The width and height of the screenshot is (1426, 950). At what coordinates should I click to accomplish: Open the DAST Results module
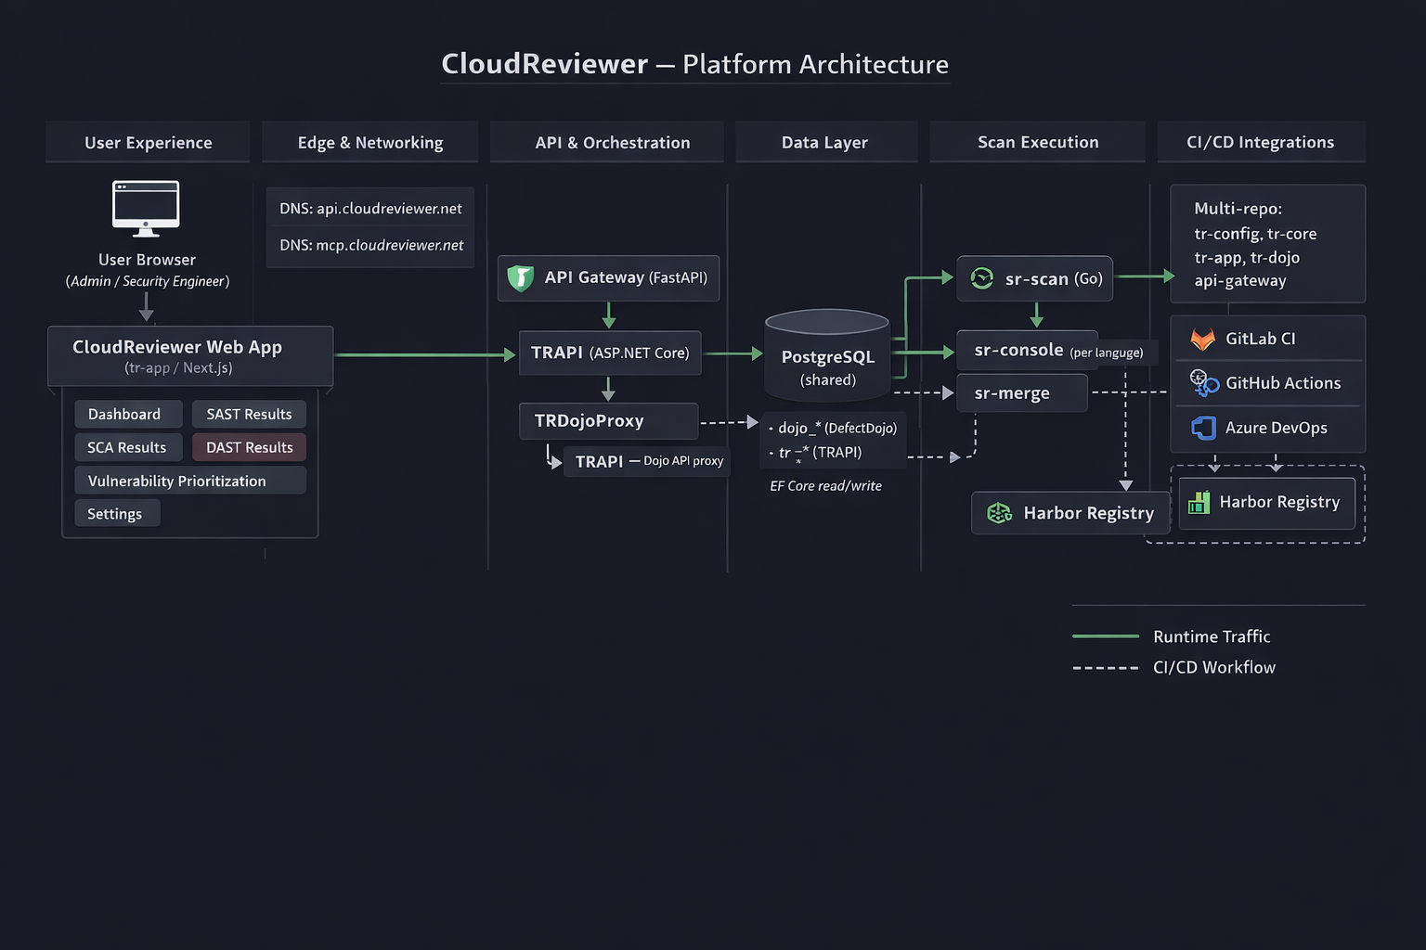(x=249, y=447)
